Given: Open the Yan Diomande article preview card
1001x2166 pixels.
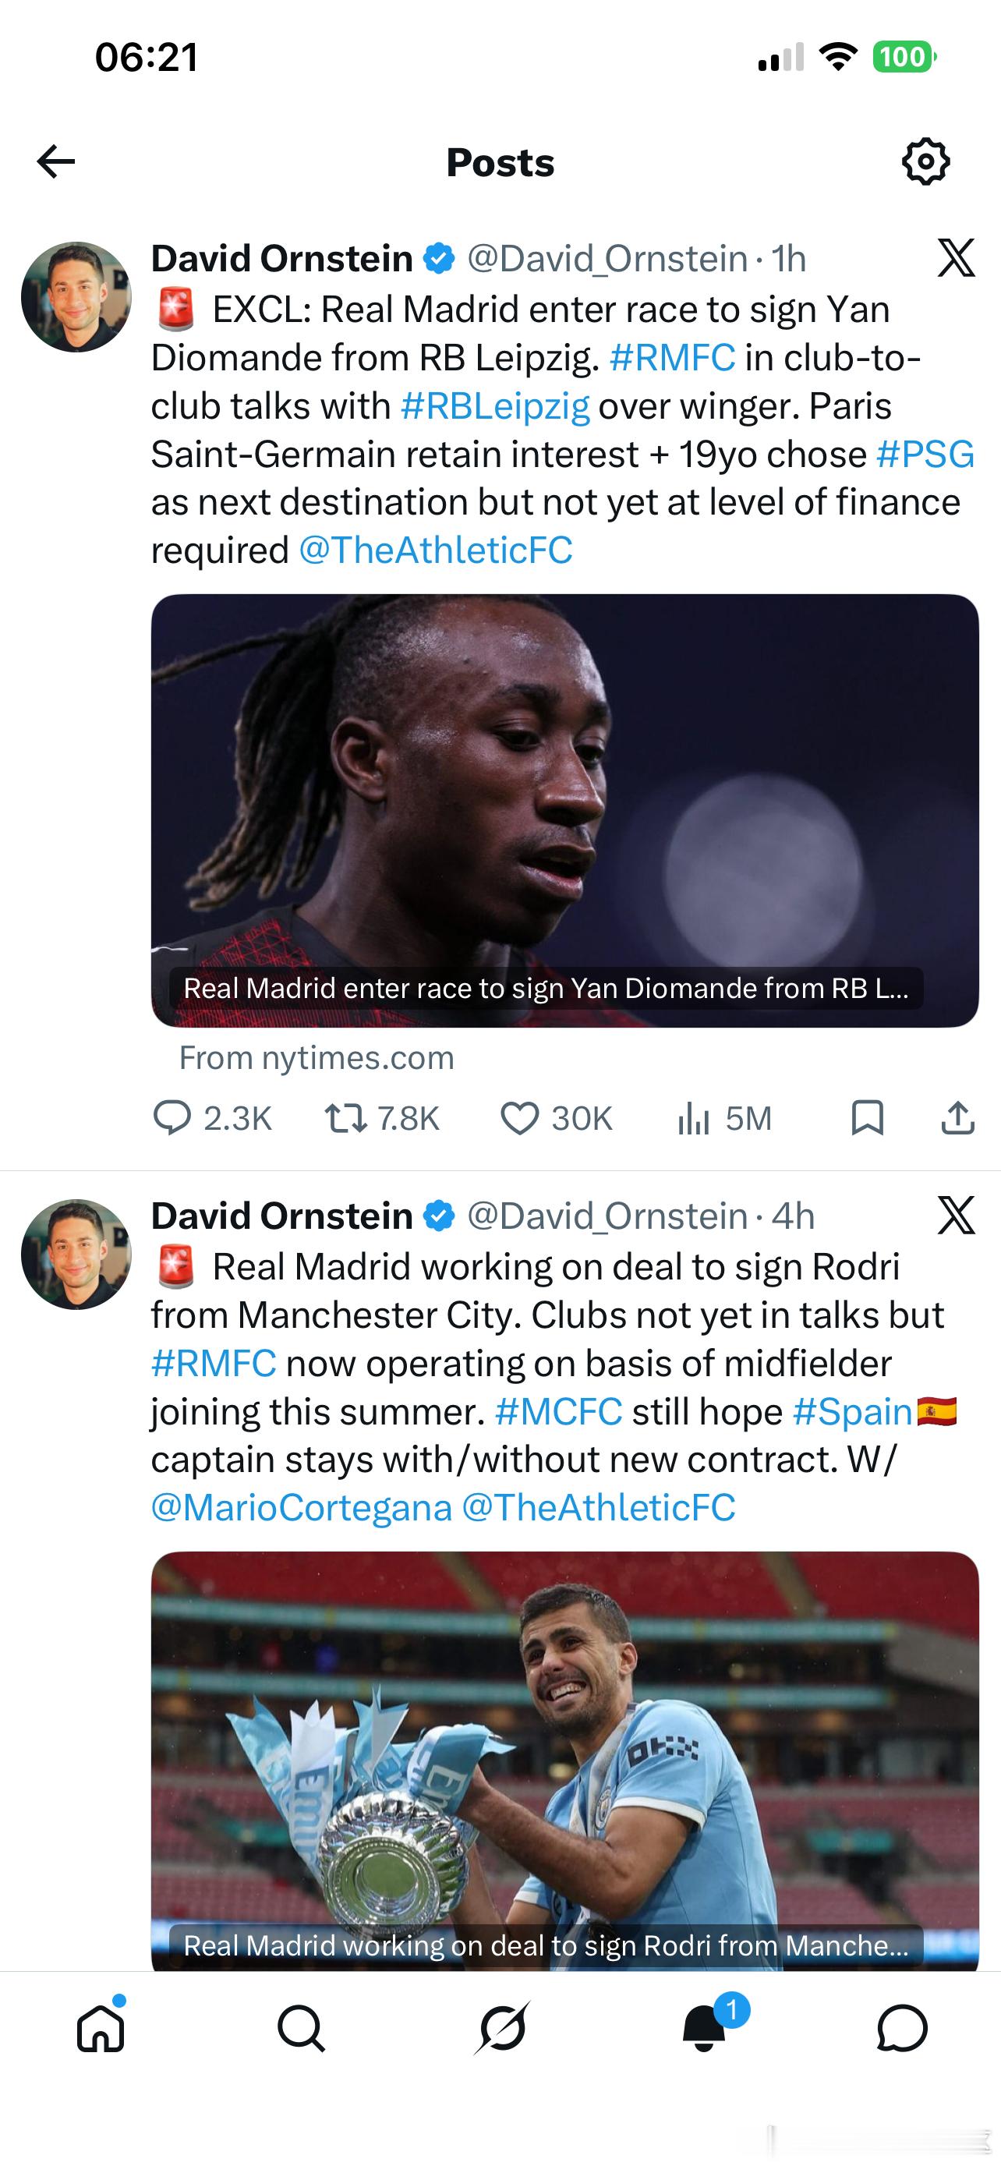Looking at the screenshot, I should [x=564, y=811].
